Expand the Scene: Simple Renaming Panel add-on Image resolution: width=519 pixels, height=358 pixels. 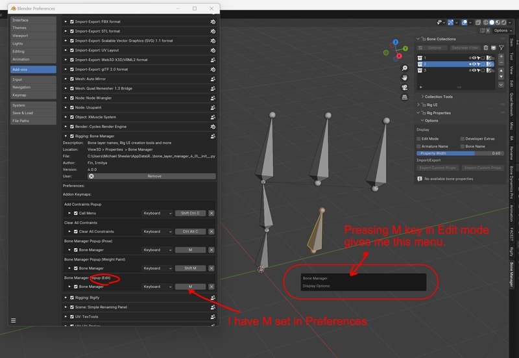click(66, 307)
